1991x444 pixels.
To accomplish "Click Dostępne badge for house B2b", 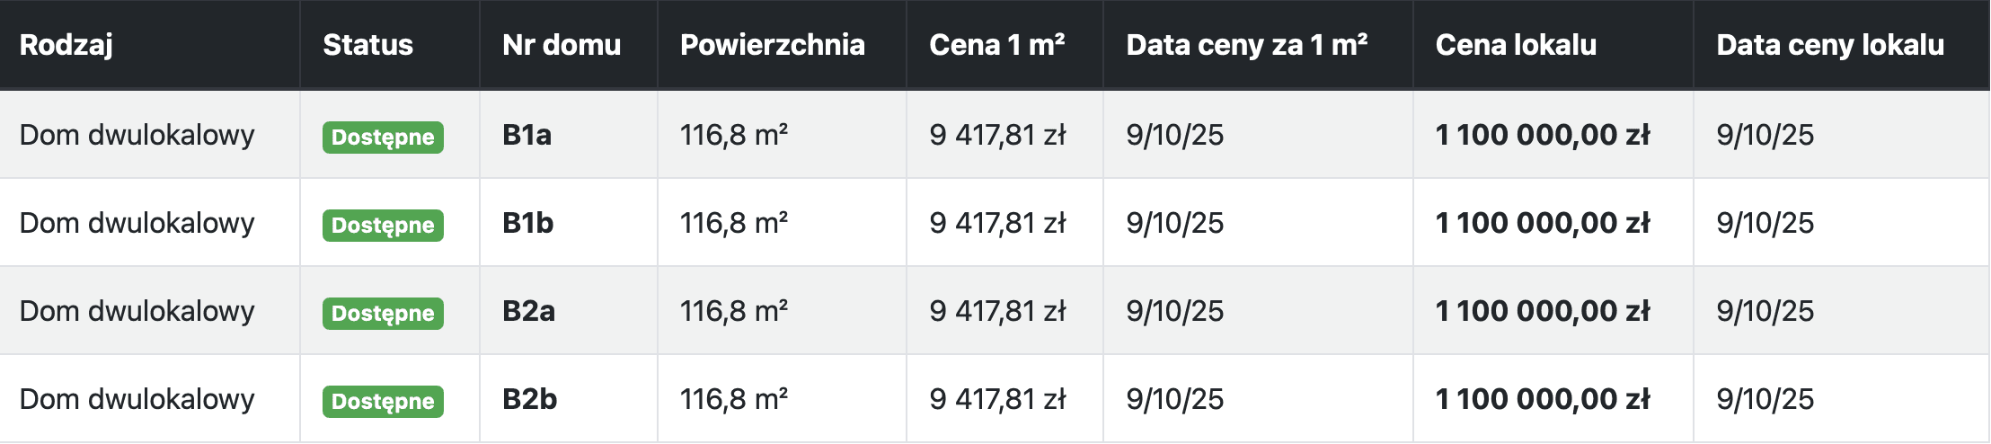I will tap(383, 402).
